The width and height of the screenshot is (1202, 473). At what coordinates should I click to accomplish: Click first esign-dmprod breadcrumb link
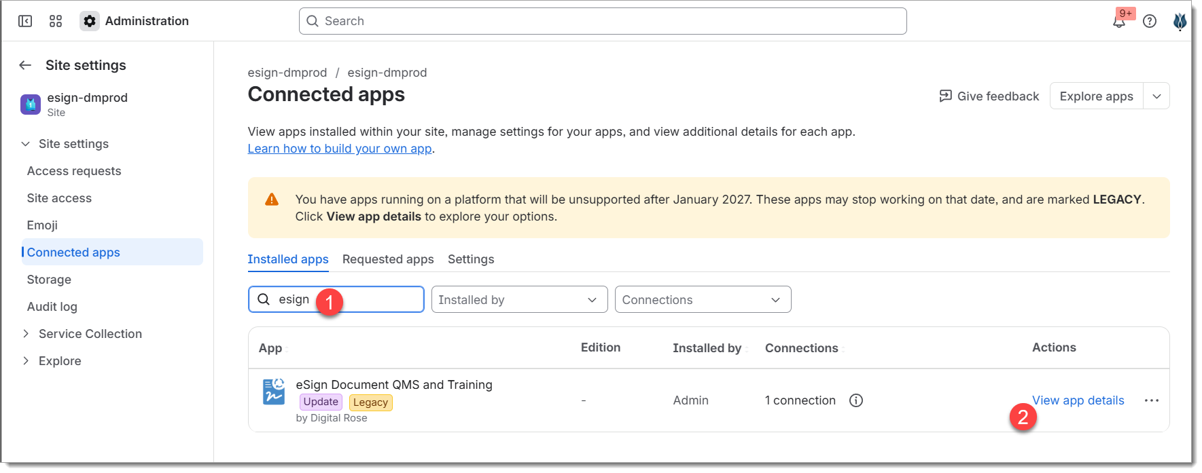pos(287,73)
